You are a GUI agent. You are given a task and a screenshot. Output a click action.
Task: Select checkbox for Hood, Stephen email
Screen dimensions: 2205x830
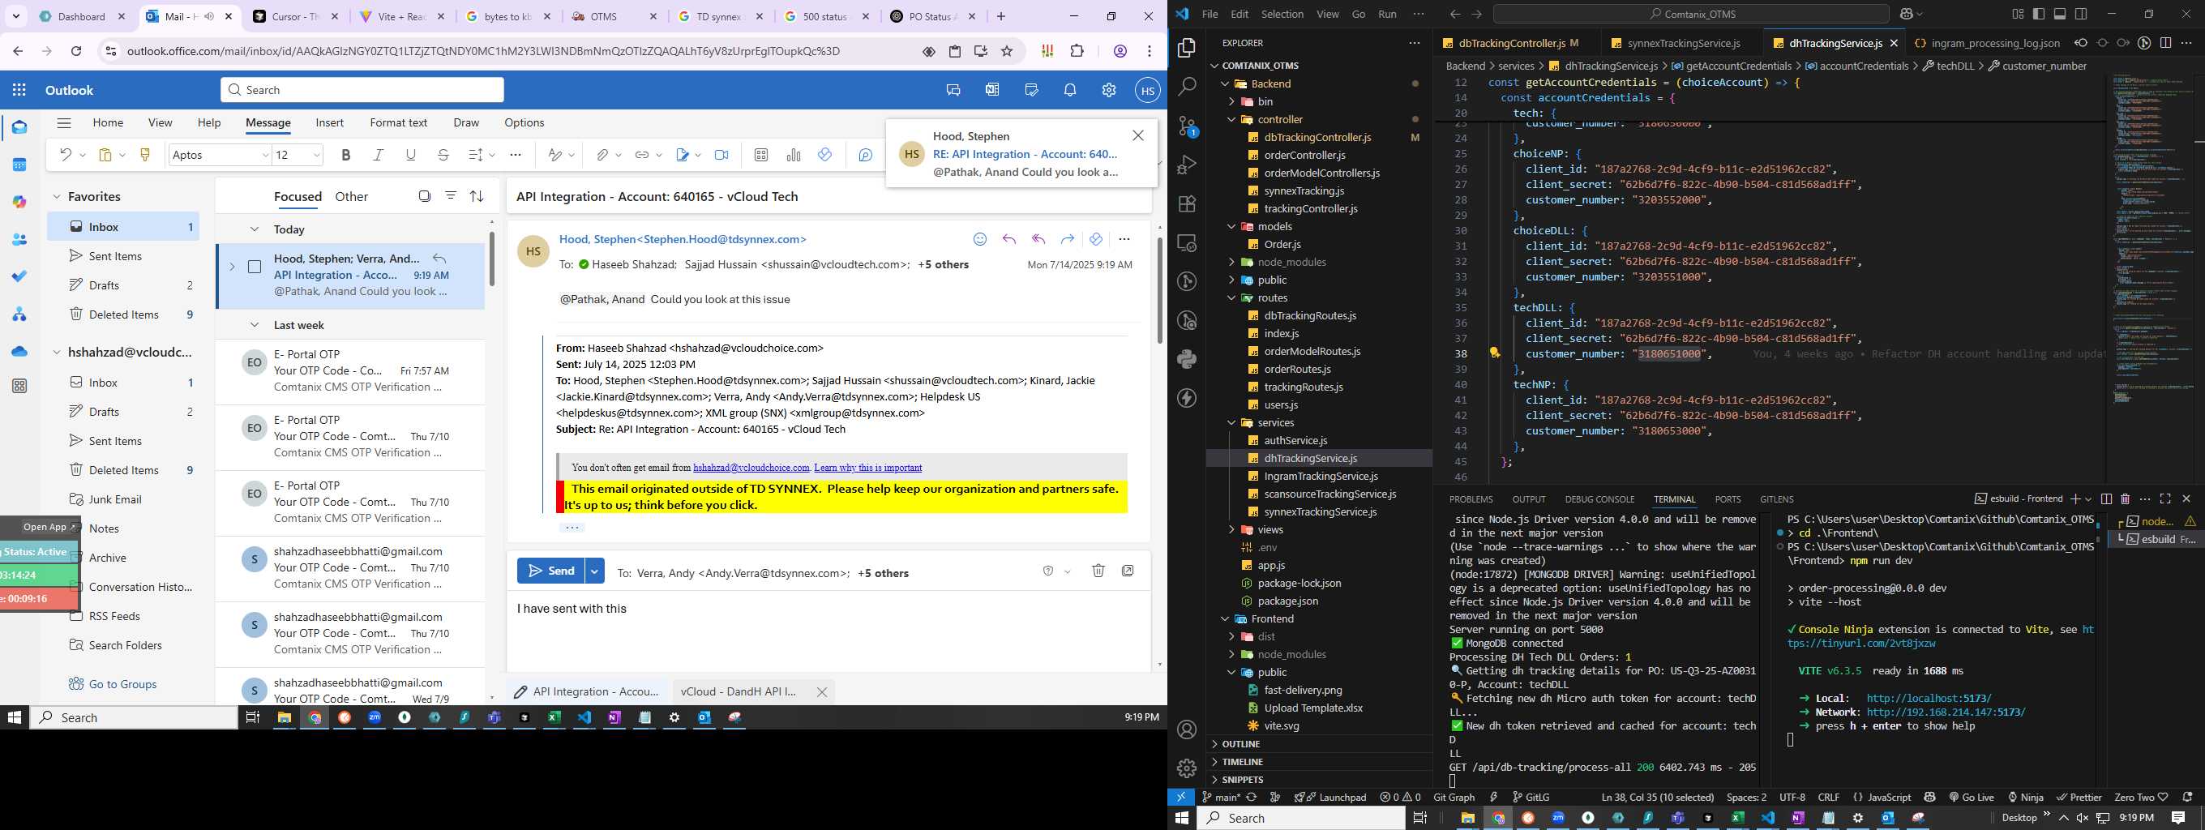(255, 267)
